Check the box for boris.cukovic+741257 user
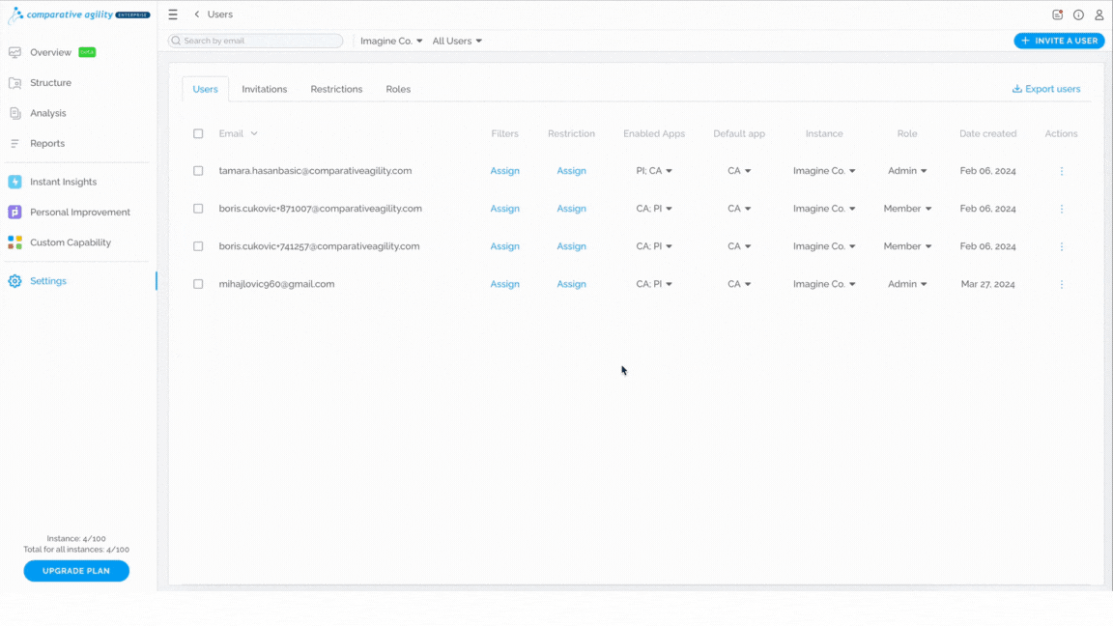This screenshot has width=1113, height=626. tap(198, 246)
